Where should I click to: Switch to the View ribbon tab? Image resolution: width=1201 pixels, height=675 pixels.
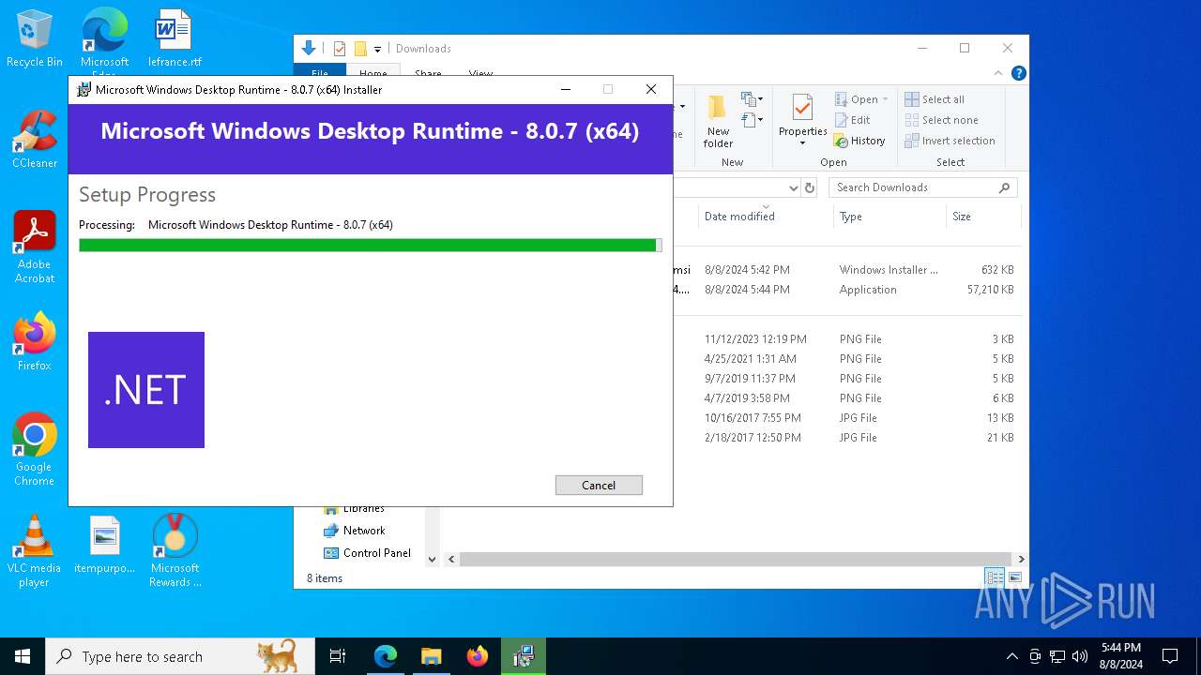click(x=480, y=74)
